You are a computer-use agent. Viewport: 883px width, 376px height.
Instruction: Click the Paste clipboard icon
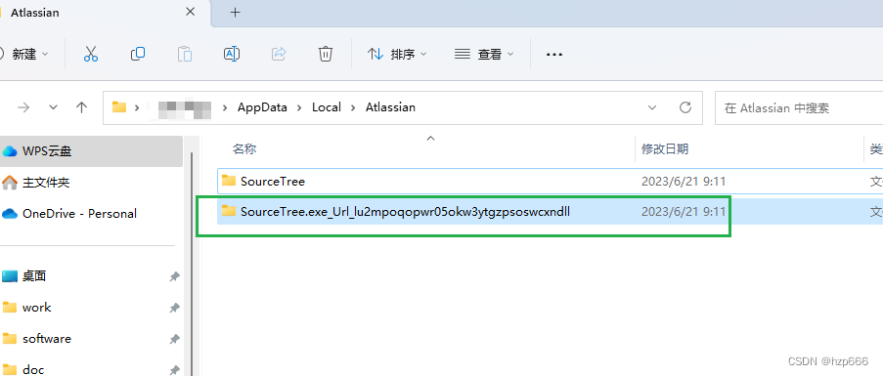pos(184,54)
